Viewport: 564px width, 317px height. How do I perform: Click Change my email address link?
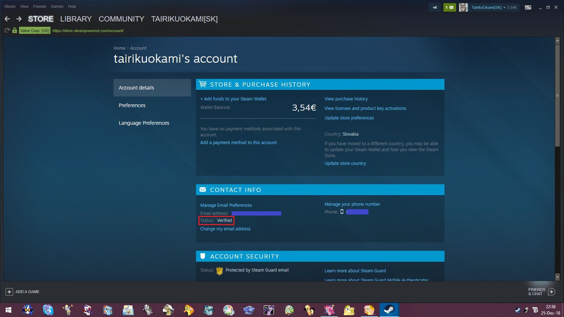tap(225, 229)
